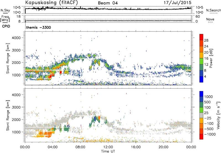Pick the 8-12 dB dark green Power segment

pos(201,67)
